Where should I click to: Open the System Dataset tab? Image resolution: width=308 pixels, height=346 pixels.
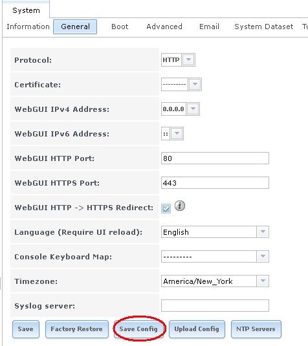(x=264, y=27)
